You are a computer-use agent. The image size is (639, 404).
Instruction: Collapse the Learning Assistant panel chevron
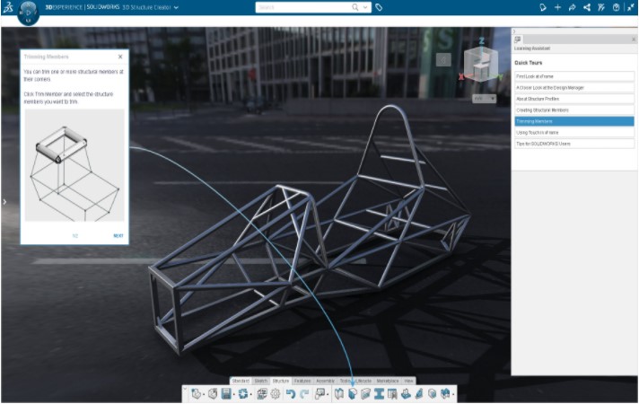coord(514,31)
